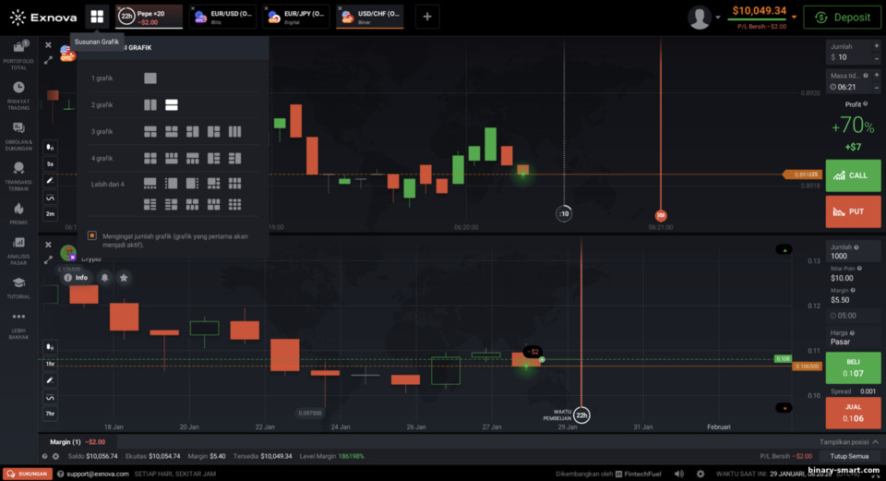Image resolution: width=886 pixels, height=481 pixels.
Task: Expand Tampilkan posisi chevron
Action: [x=875, y=442]
